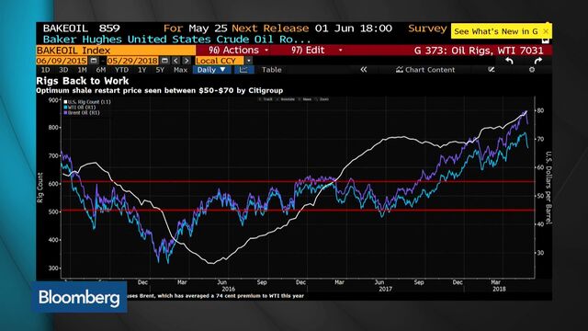Image resolution: width=588 pixels, height=331 pixels.
Task: Click the Citigroup optimum shale restart subtitle
Action: click(159, 90)
